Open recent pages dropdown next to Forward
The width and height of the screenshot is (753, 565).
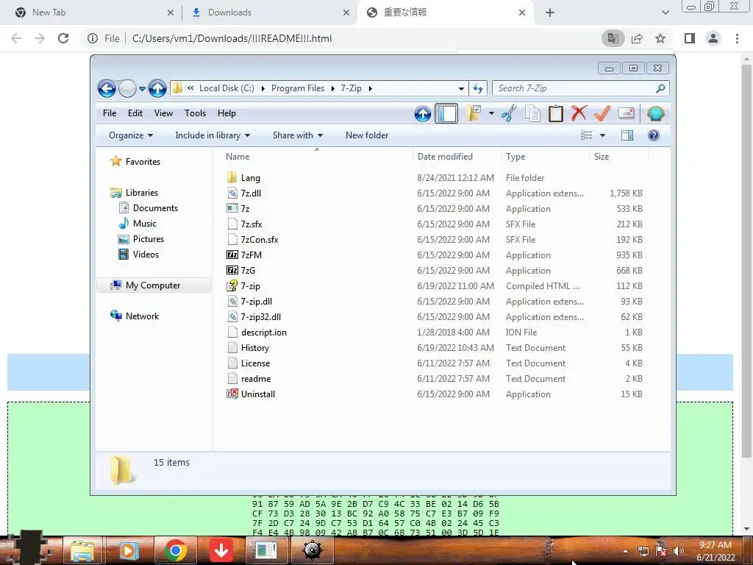(x=142, y=88)
